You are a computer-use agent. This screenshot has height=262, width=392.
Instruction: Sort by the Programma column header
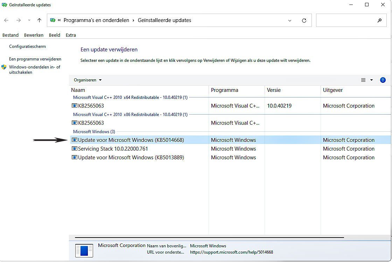(224, 90)
